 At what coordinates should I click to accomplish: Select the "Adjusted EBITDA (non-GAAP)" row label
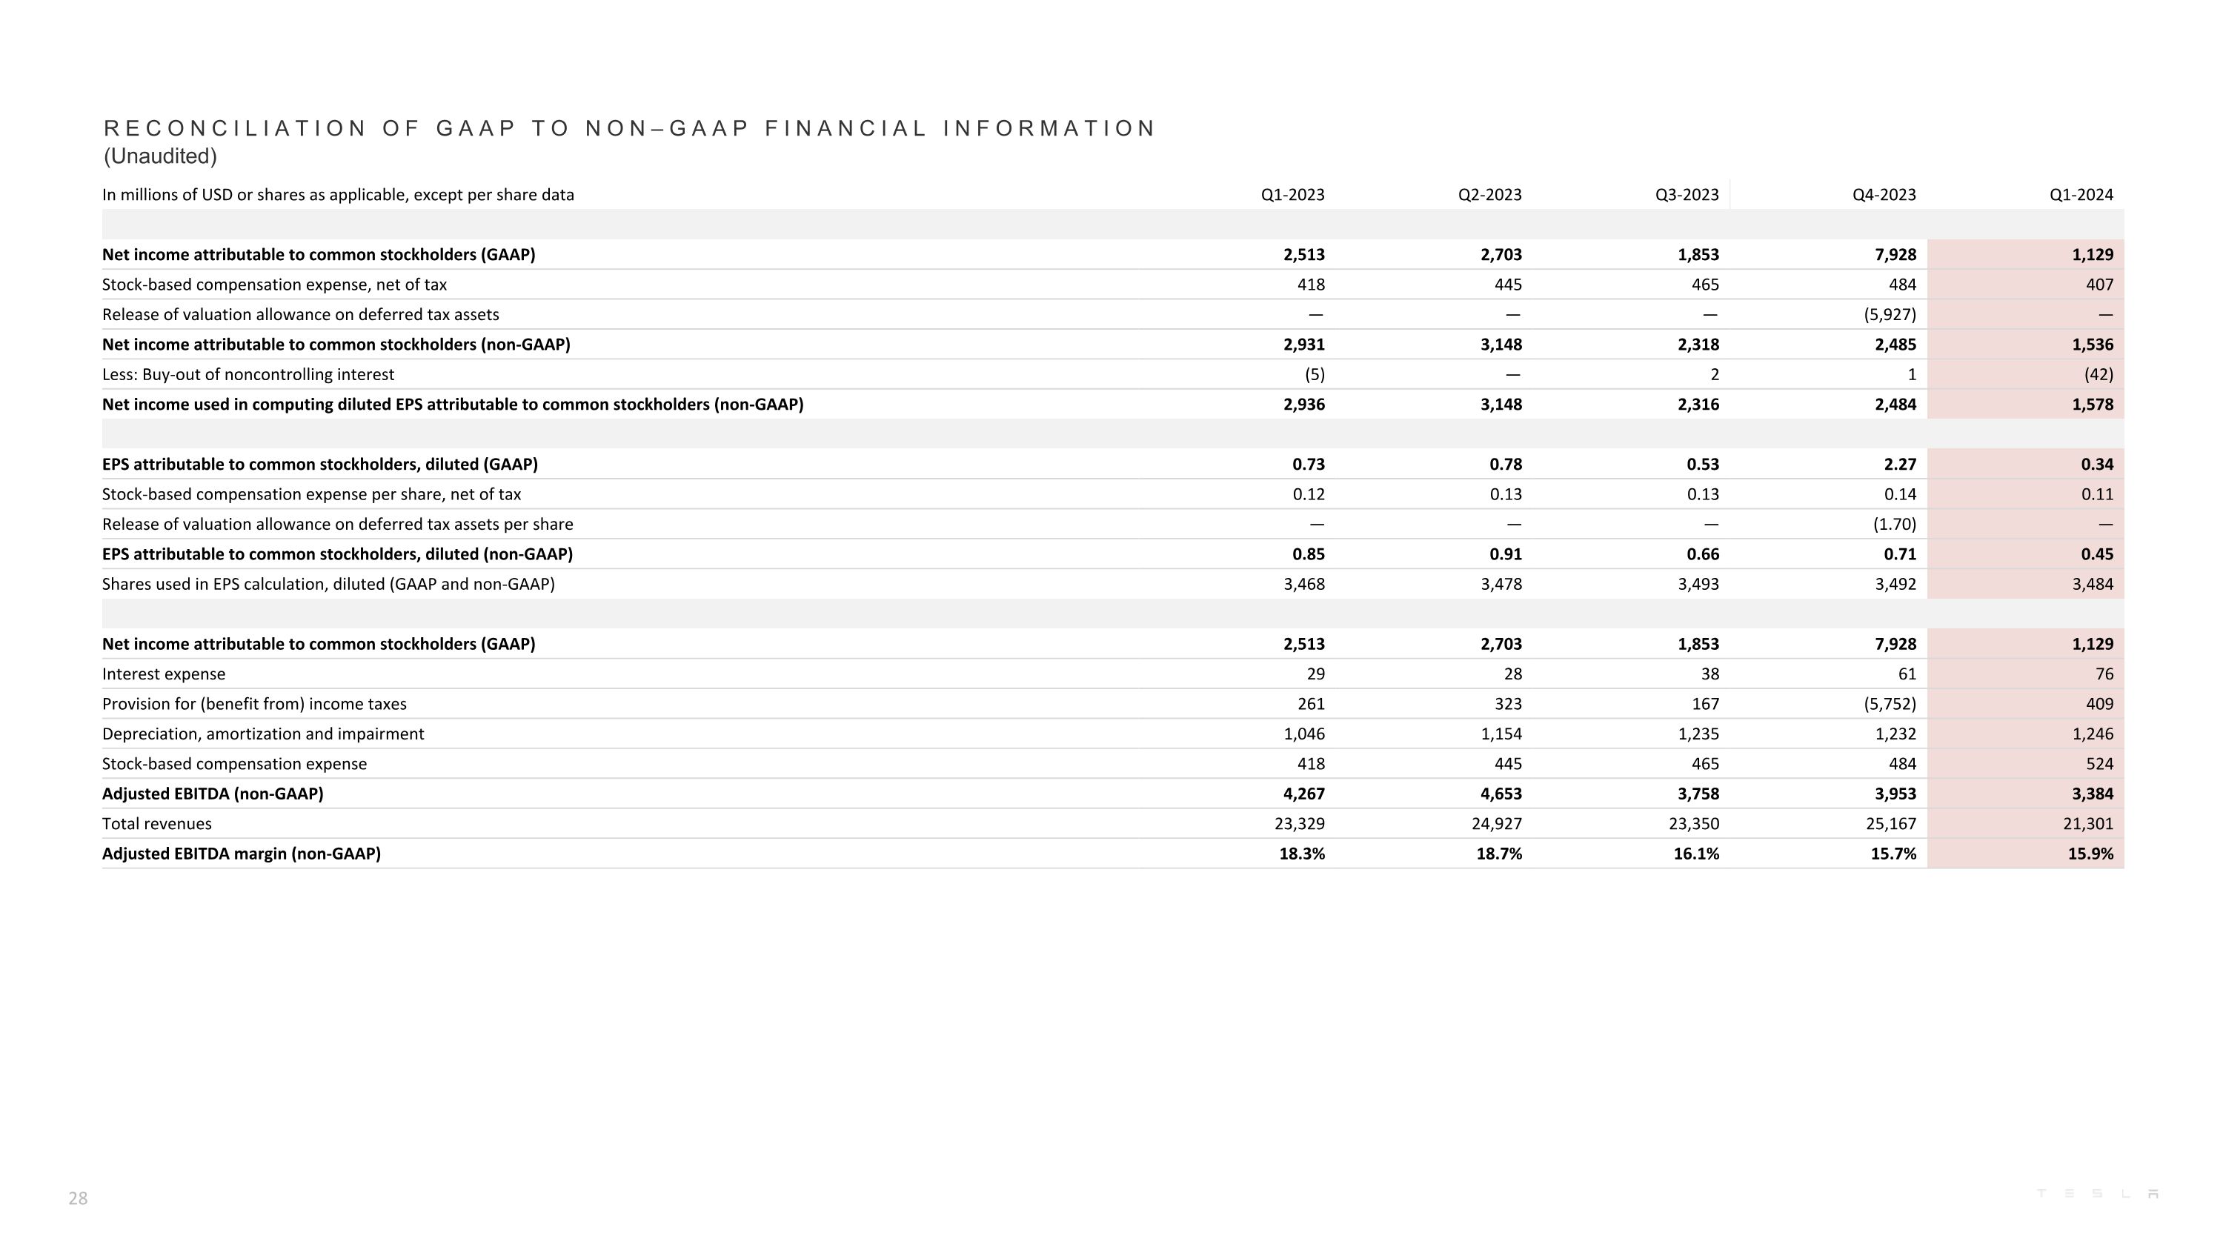[x=212, y=794]
